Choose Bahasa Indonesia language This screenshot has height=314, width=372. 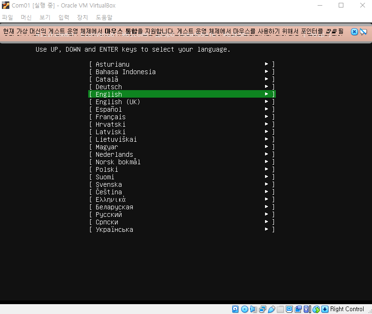tap(182, 72)
